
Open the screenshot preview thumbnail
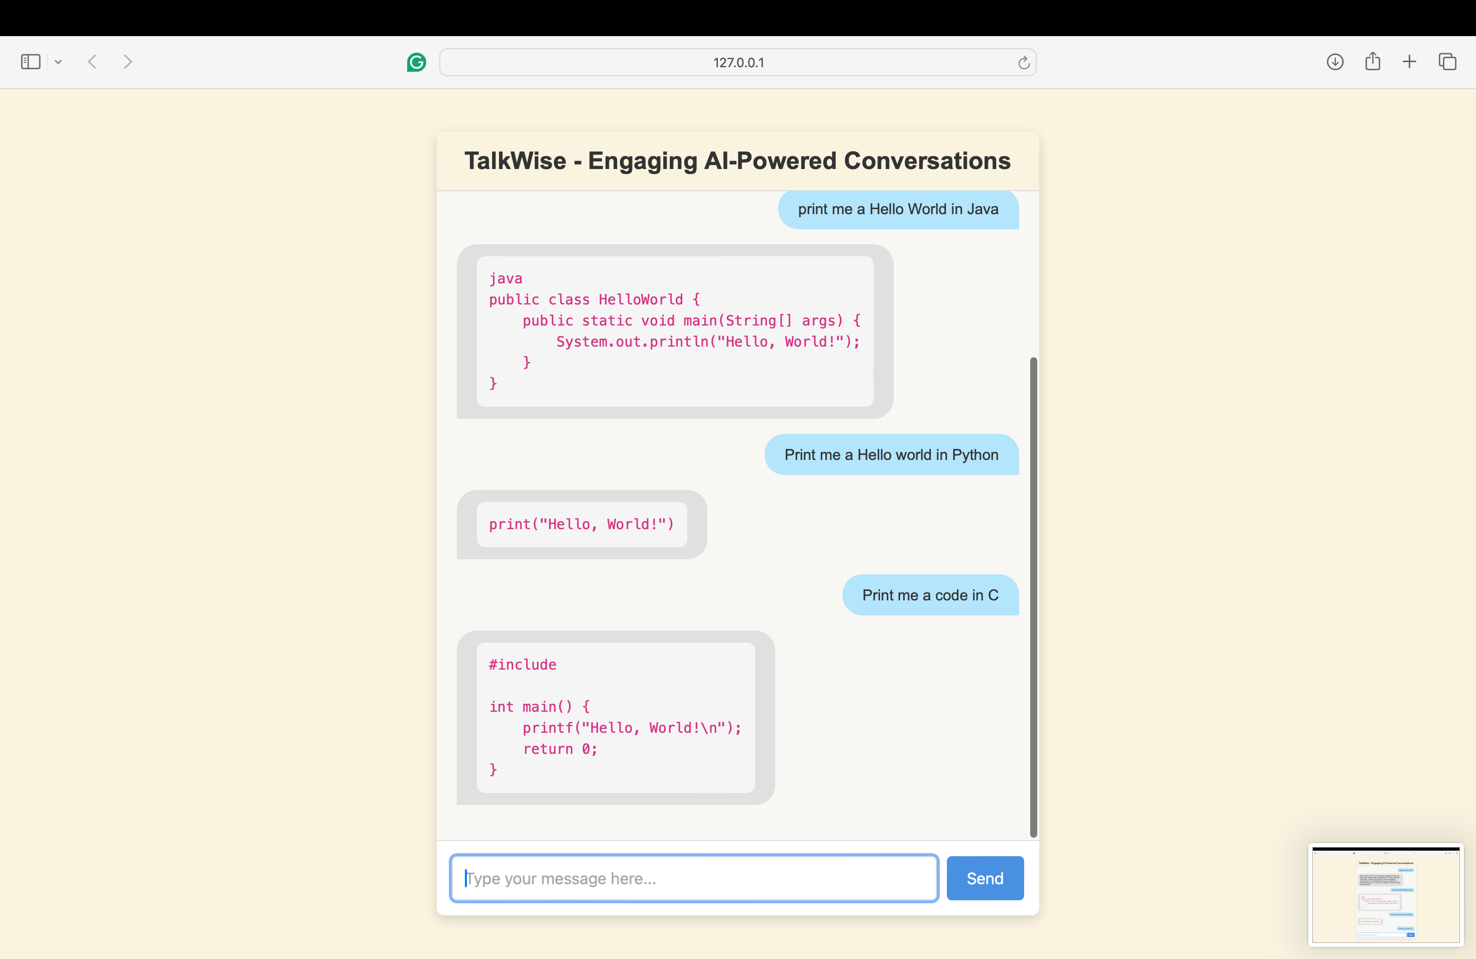[x=1386, y=895]
